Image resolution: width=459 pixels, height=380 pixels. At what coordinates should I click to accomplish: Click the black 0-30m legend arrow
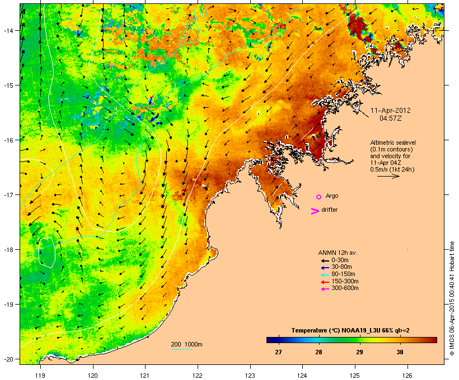(x=325, y=260)
